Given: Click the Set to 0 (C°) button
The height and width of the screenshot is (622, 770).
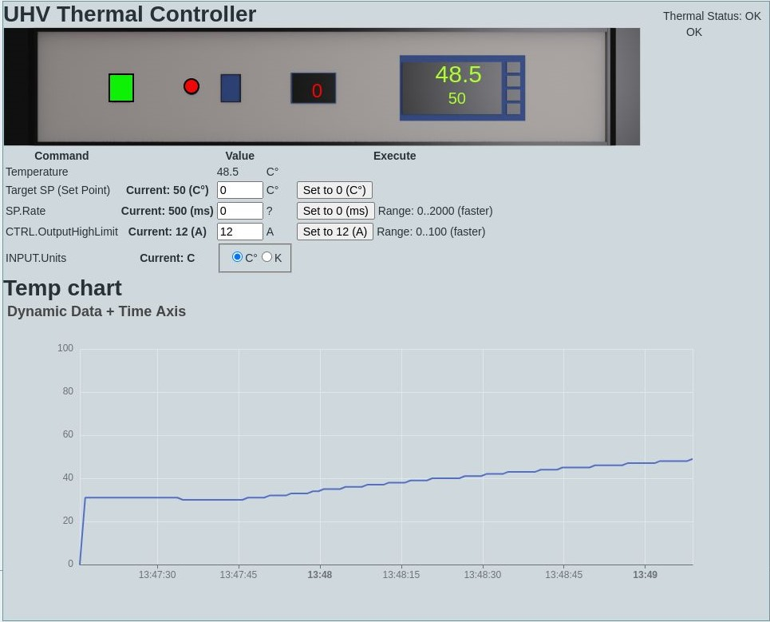Looking at the screenshot, I should click(334, 190).
